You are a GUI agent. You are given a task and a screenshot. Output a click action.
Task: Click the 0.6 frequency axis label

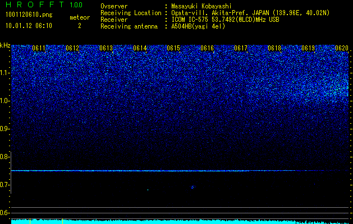pyautogui.click(x=4, y=213)
